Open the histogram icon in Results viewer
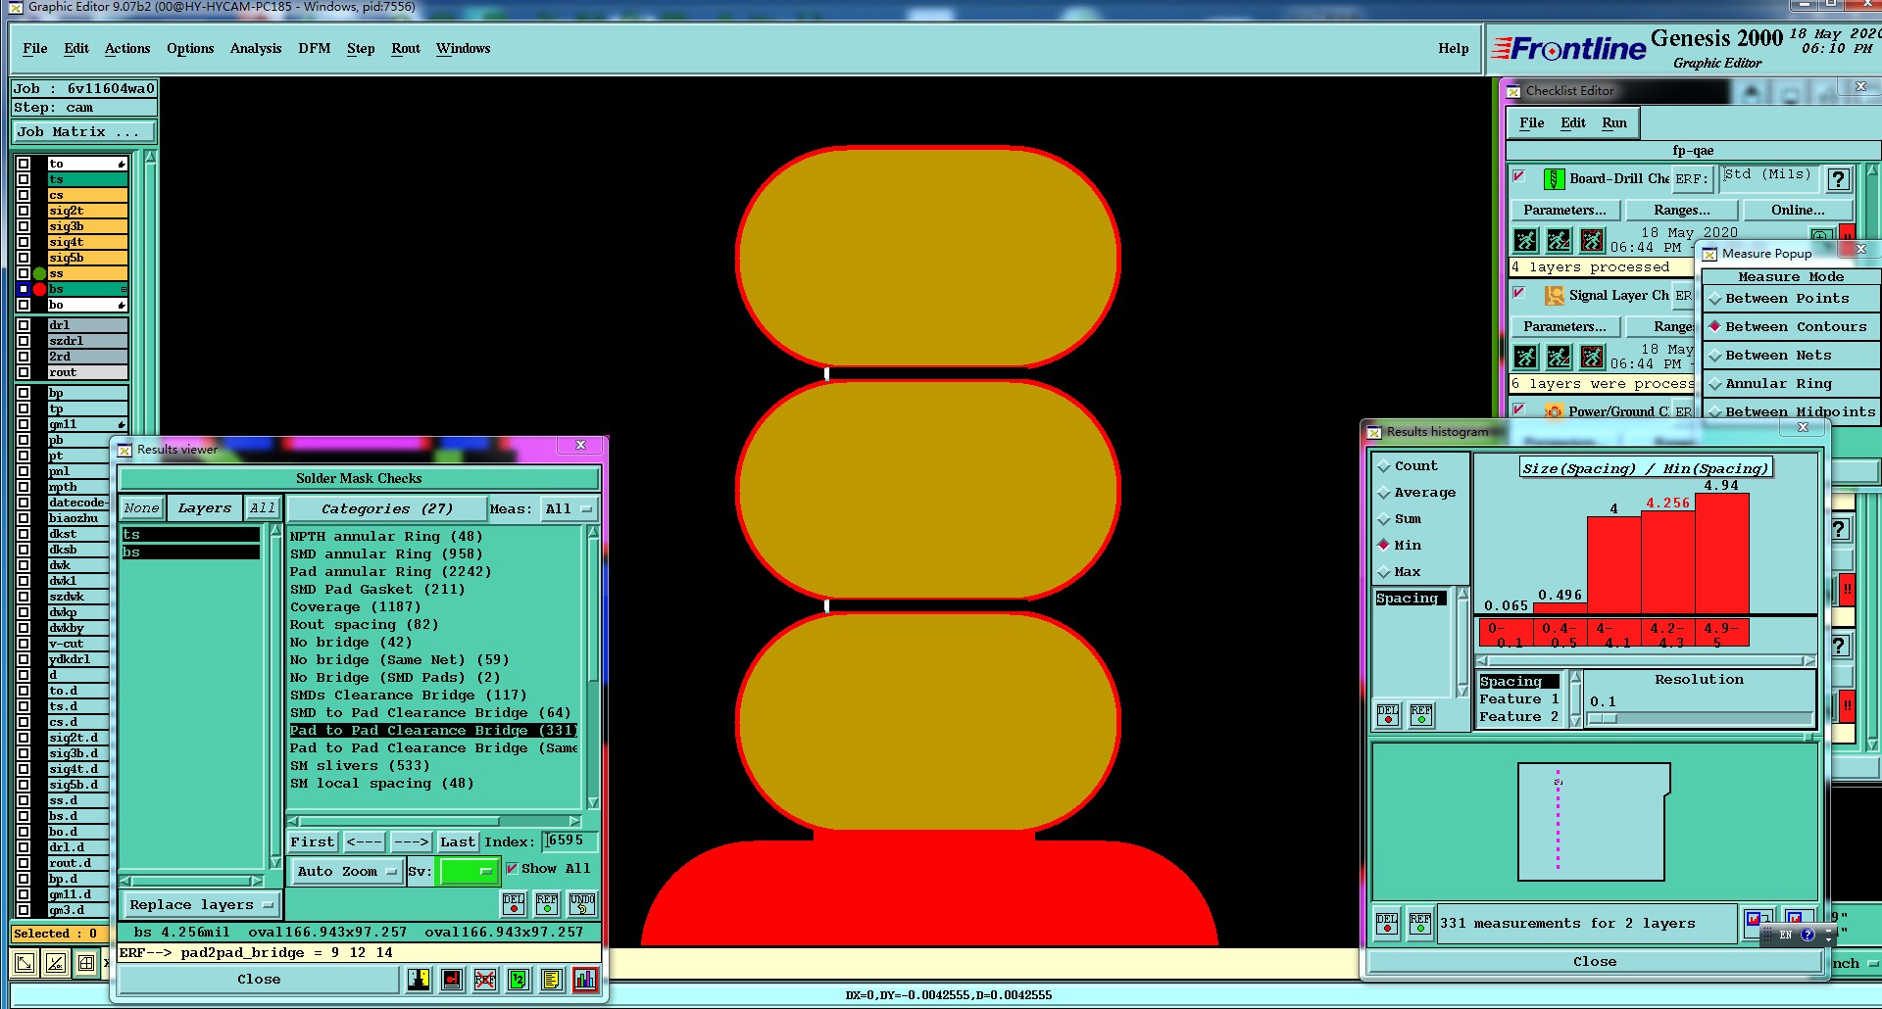The width and height of the screenshot is (1882, 1009). point(585,980)
